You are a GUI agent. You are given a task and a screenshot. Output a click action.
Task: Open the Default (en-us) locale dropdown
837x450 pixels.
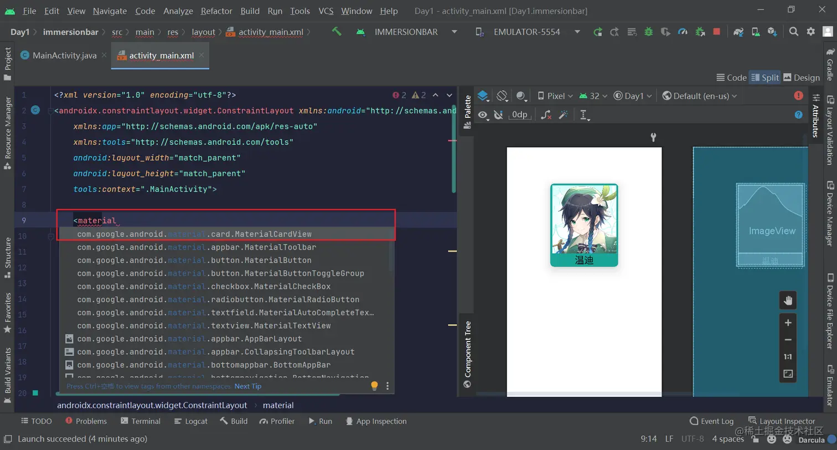coord(700,96)
